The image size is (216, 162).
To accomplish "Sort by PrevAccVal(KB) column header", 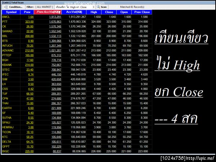I will point(48,12).
